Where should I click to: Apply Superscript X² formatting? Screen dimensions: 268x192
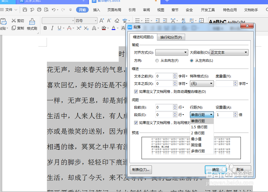coord(79,28)
